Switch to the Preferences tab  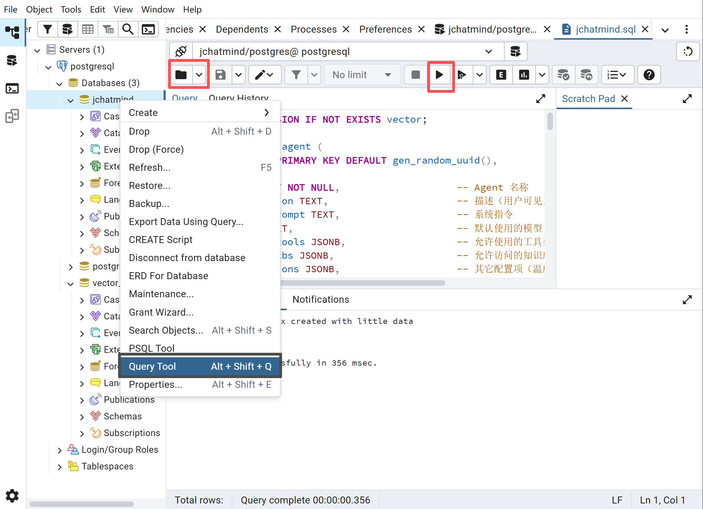(385, 29)
